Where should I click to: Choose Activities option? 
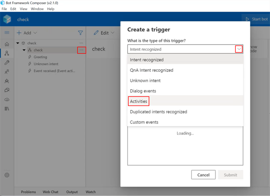[x=185, y=101]
